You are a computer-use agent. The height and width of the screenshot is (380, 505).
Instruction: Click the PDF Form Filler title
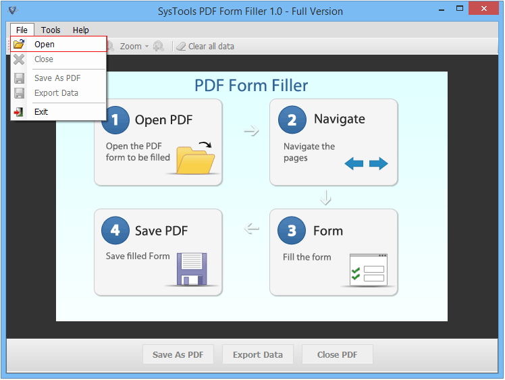[251, 86]
